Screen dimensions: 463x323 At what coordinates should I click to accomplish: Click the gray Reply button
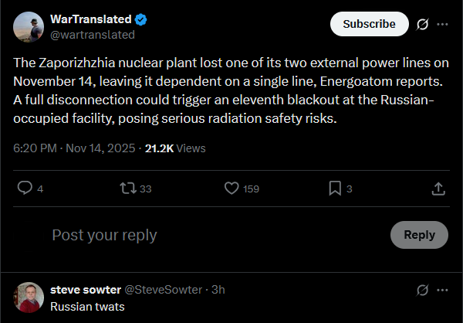pos(419,235)
